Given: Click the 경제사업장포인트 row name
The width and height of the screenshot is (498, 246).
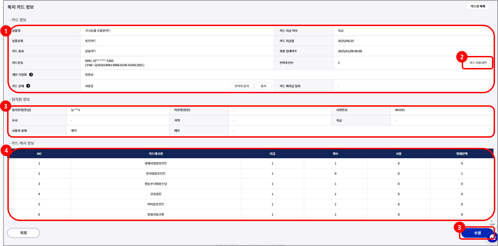Looking at the screenshot, I should pyautogui.click(x=156, y=163).
